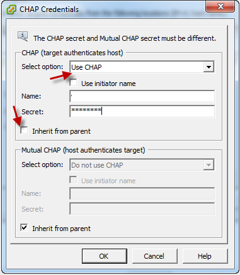Screen dimensions: 240x275
Task: Click the Use CHAP combo box
Action: (x=142, y=67)
